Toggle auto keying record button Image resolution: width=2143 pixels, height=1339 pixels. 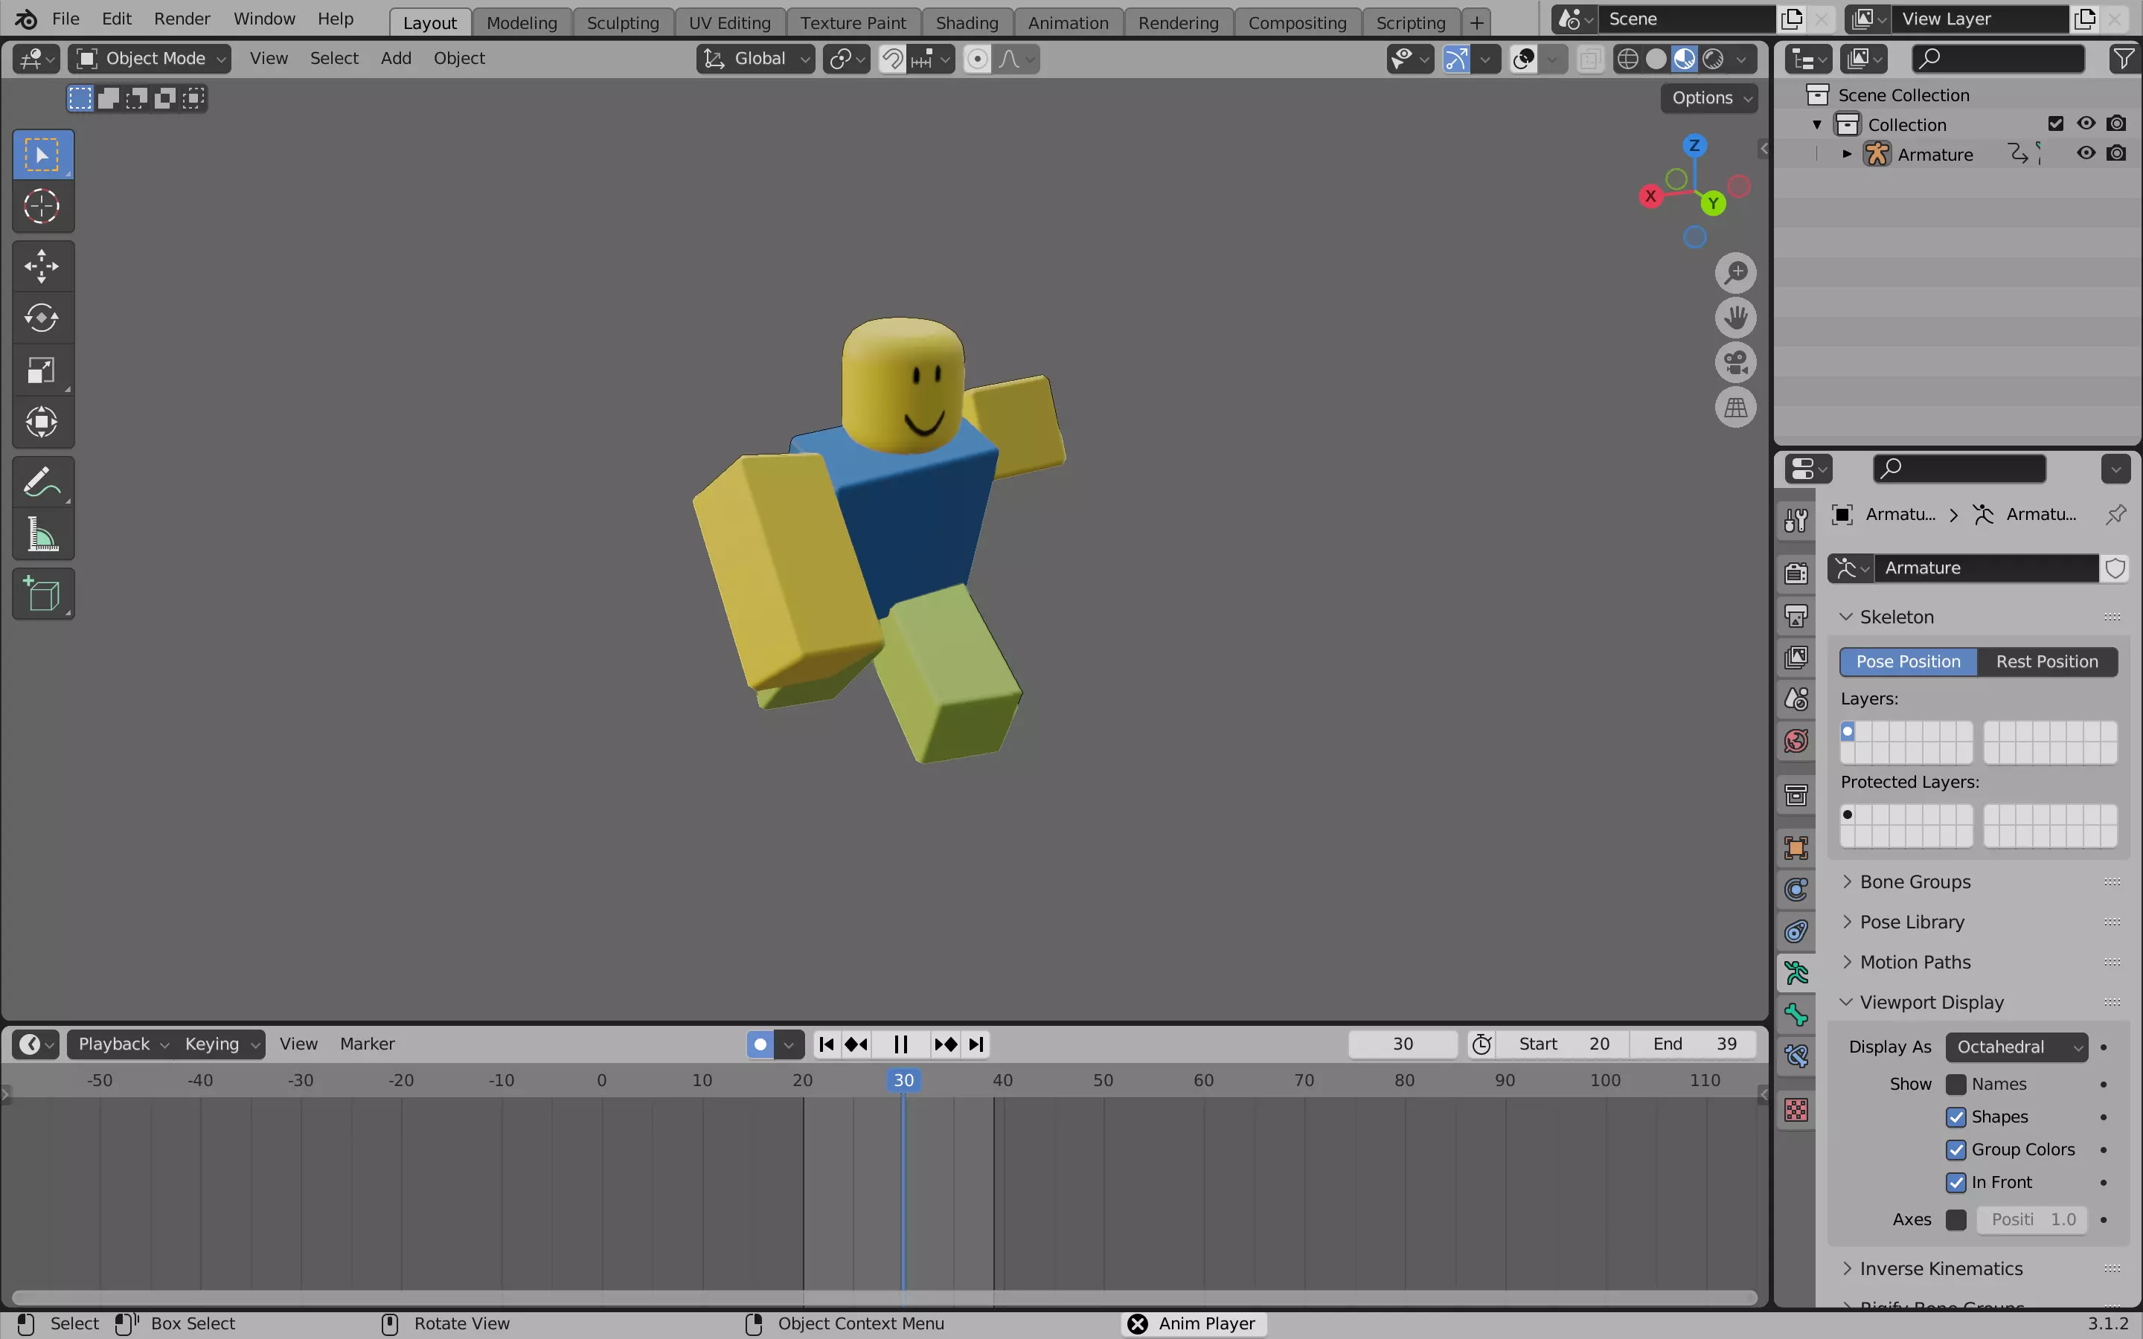pos(760,1044)
